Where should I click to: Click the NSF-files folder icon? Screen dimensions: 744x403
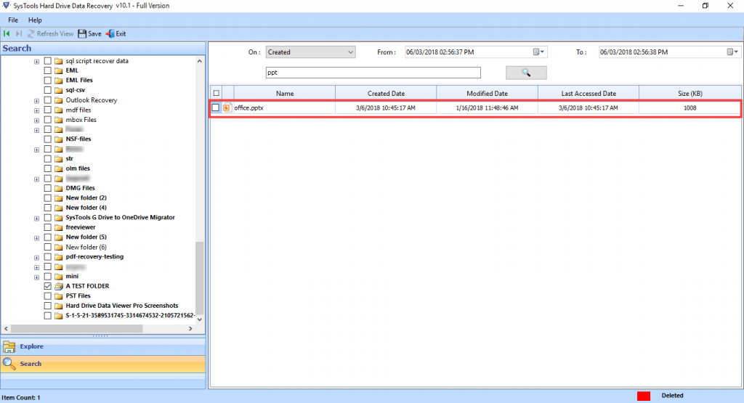[59, 139]
